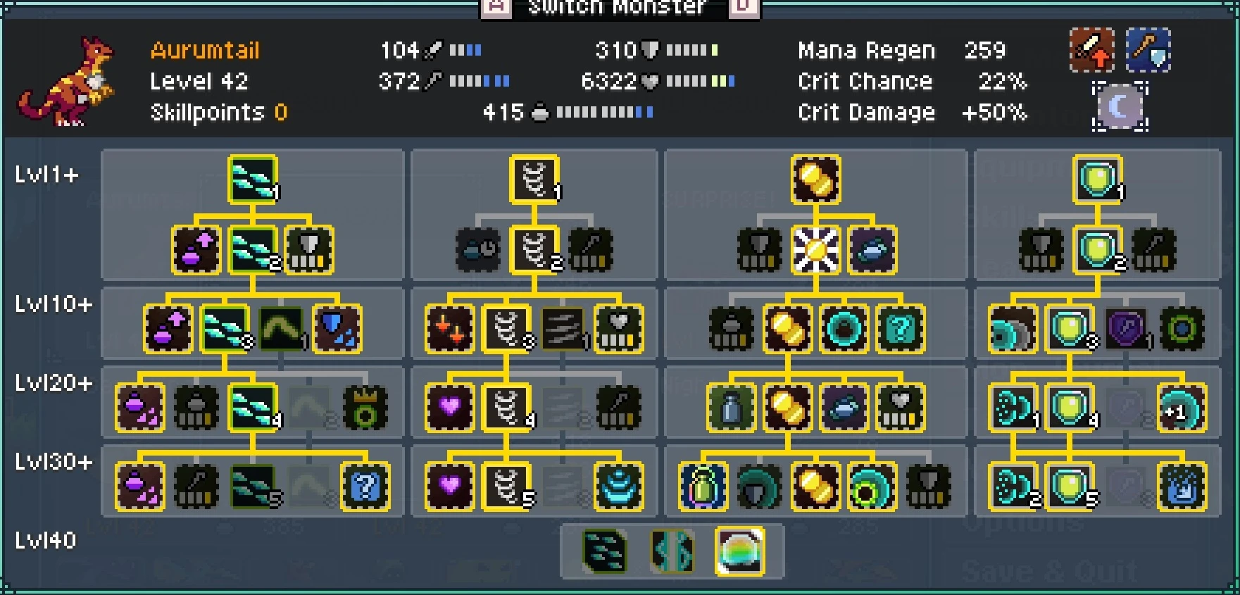This screenshot has height=595, width=1240.
Task: Select the level 5 yellow shield skill
Action: [1070, 487]
